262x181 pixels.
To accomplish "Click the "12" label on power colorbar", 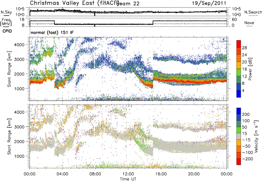I will pyautogui.click(x=244, y=76).
